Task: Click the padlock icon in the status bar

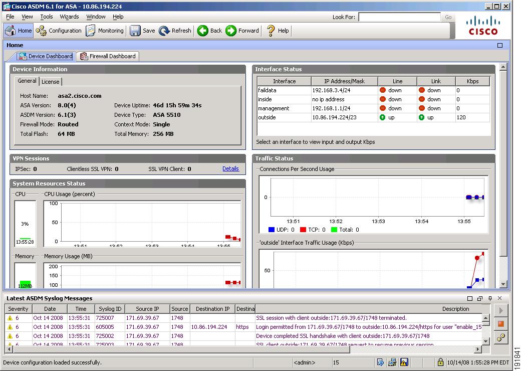Action: point(440,362)
